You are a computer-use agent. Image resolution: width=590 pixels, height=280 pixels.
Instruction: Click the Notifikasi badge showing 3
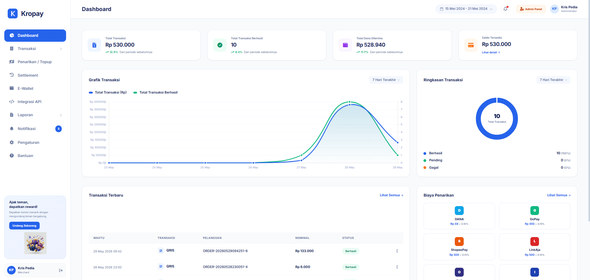pyautogui.click(x=58, y=129)
